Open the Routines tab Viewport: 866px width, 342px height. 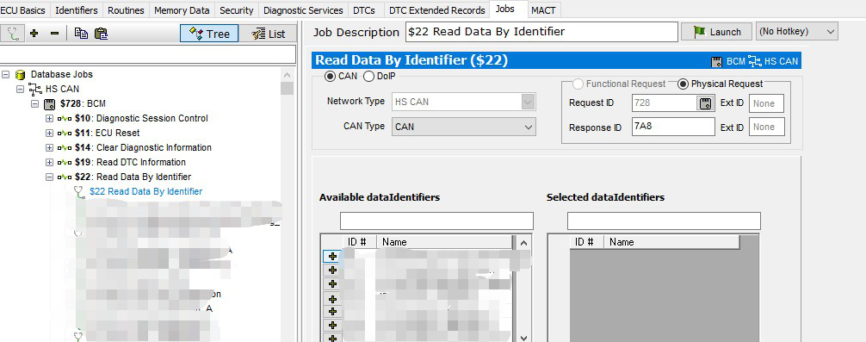(126, 10)
